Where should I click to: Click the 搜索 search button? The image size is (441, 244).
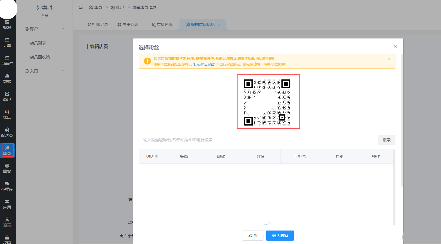tap(386, 140)
